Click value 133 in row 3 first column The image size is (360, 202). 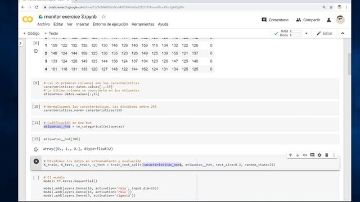pyautogui.click(x=54, y=61)
